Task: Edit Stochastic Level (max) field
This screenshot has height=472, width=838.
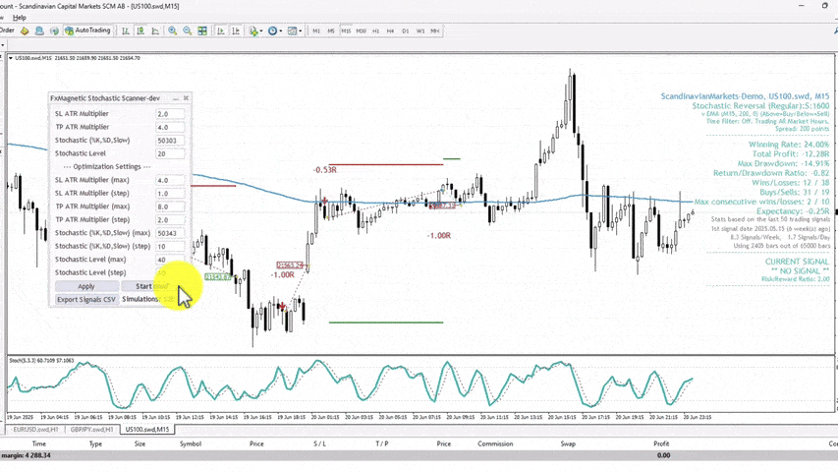Action: (x=170, y=260)
